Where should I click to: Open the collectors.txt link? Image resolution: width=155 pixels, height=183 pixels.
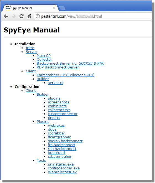(59, 110)
